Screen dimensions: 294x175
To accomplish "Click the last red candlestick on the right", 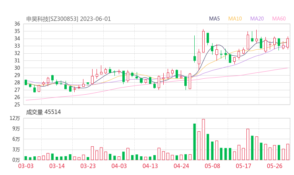I will click(288, 43).
